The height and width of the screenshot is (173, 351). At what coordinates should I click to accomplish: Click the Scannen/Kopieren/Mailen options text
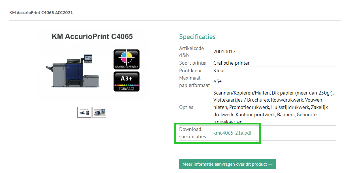(x=241, y=93)
